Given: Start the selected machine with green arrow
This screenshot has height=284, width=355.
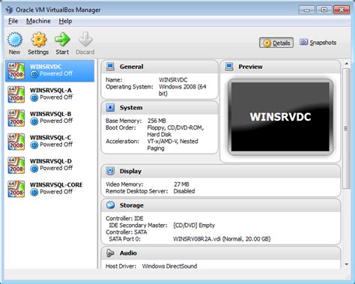Looking at the screenshot, I should coord(62,40).
